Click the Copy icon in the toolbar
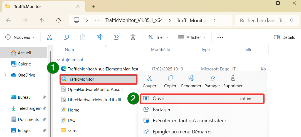This screenshot has width=301, height=137. 66,37
